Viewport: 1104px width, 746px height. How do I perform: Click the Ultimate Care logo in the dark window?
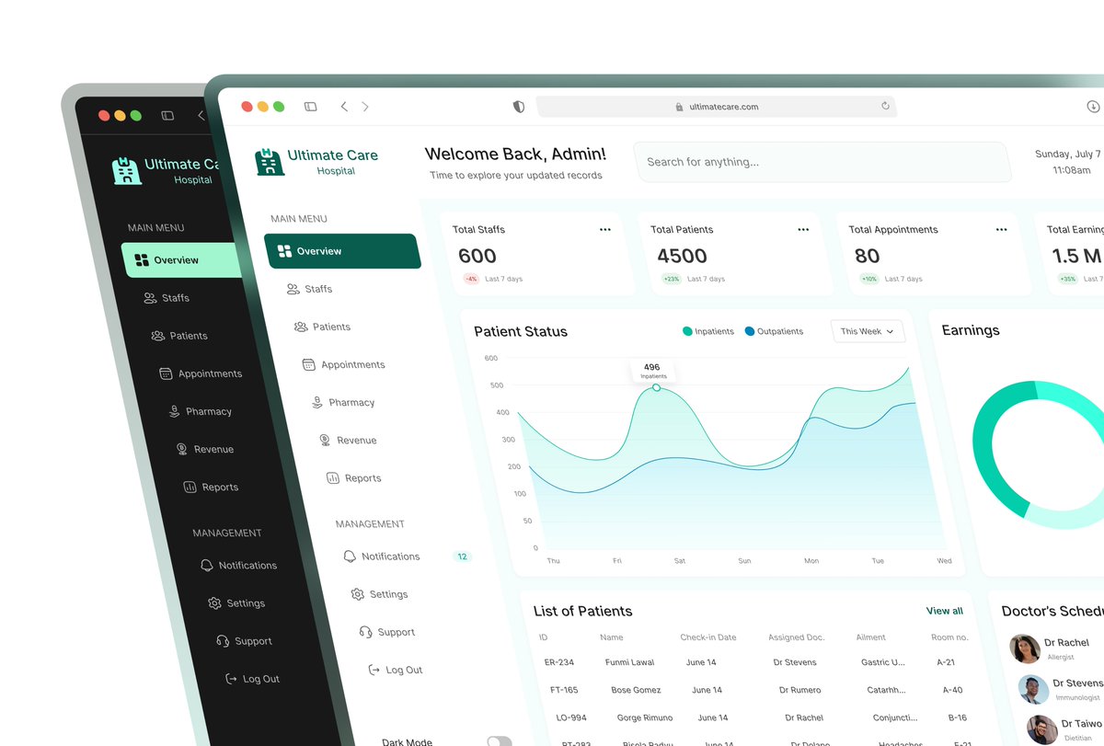pos(127,170)
